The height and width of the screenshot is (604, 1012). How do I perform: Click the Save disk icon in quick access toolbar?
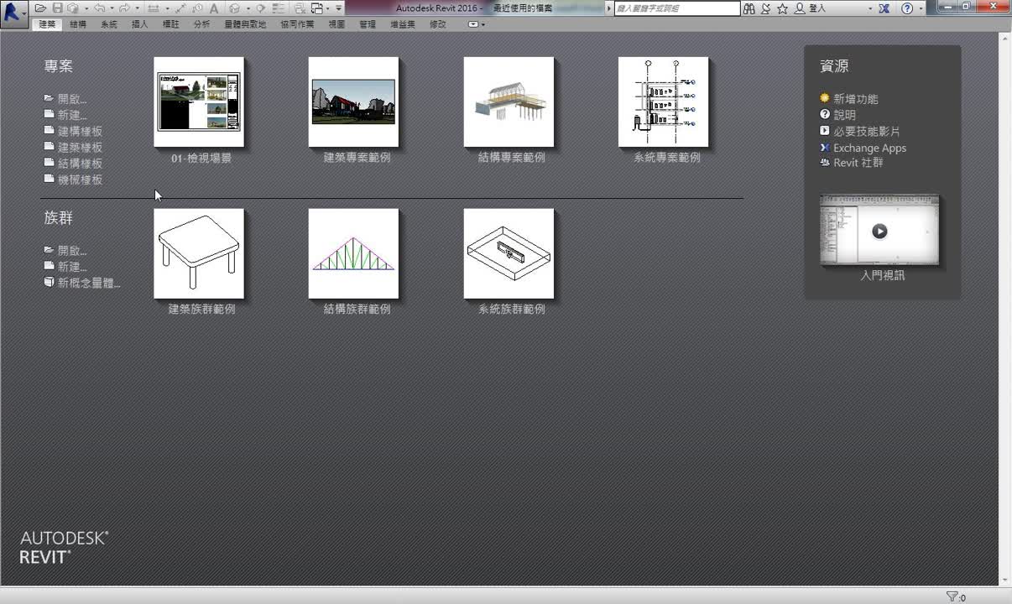tap(57, 8)
